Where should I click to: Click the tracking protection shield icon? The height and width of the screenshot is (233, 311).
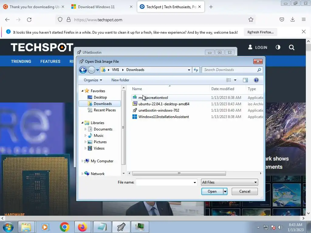pos(60,20)
